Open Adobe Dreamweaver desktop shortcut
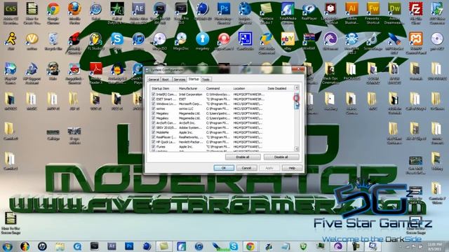This screenshot has width=449, height=252. [394, 12]
